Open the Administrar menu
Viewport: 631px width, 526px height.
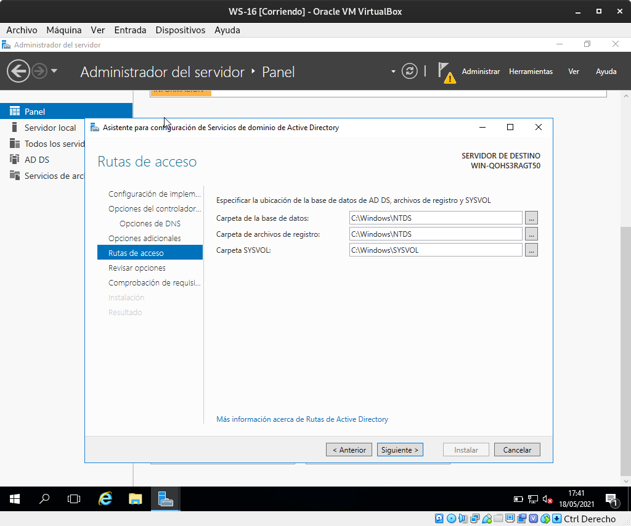(481, 72)
